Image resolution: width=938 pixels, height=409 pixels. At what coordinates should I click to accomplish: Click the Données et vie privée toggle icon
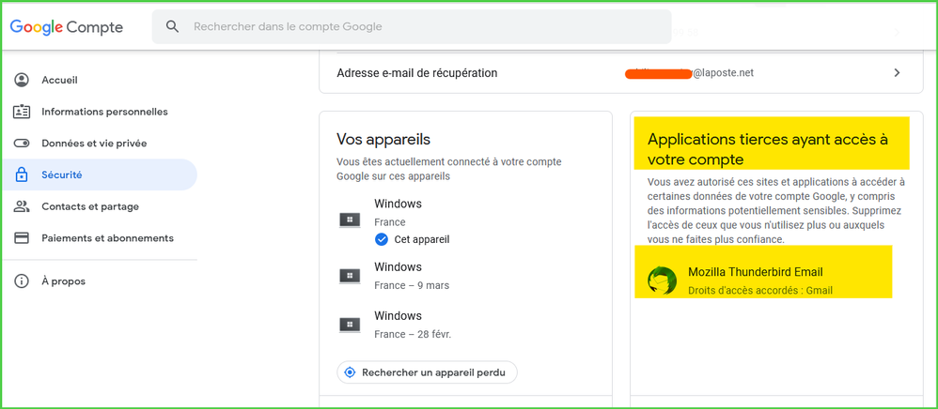(x=22, y=144)
